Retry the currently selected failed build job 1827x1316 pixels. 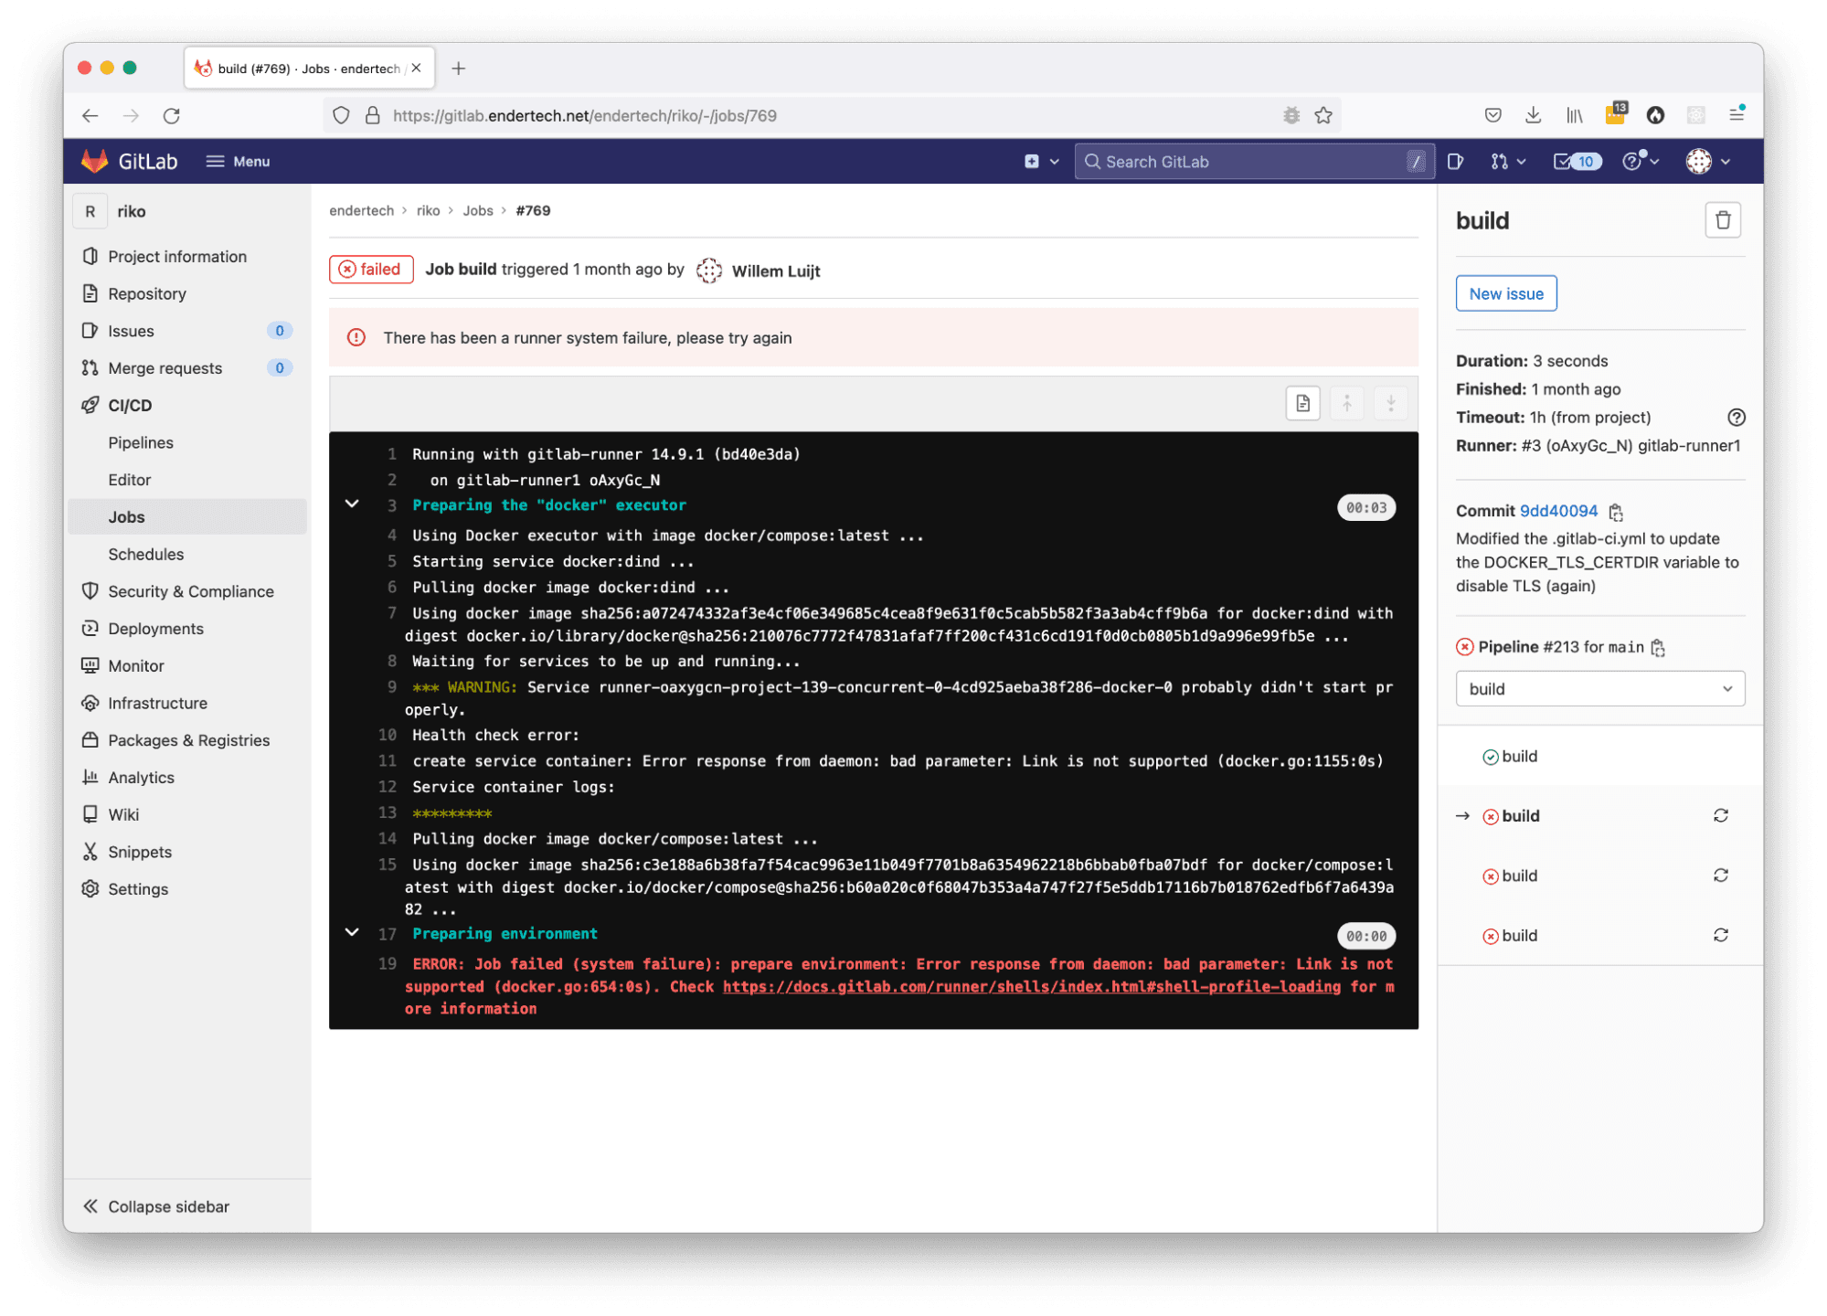pos(1720,815)
